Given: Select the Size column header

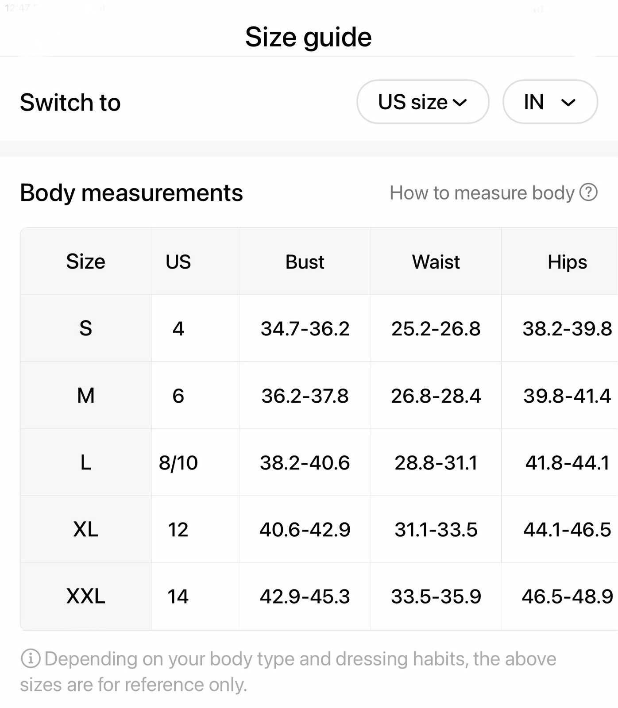Looking at the screenshot, I should (86, 262).
